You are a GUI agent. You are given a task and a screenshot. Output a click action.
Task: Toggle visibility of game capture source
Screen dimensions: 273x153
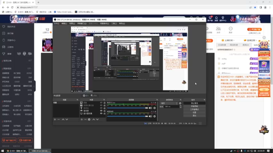point(101,111)
